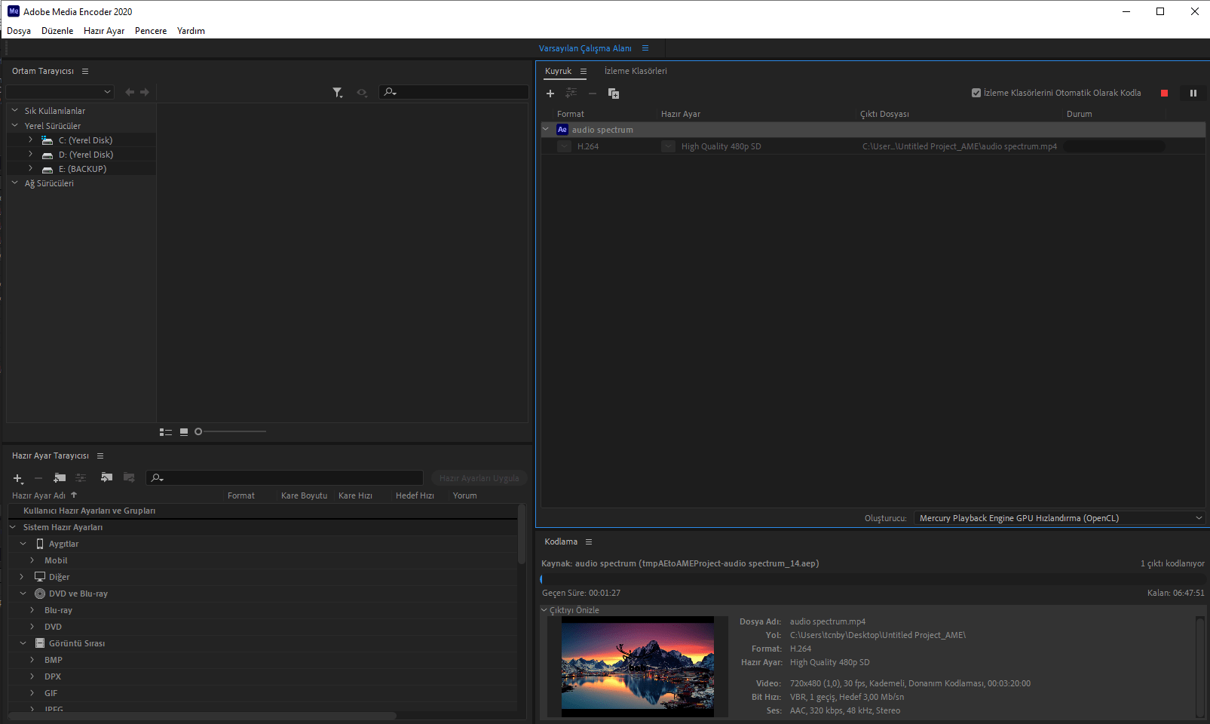Switch media browser to thumbnail view
The height and width of the screenshot is (724, 1210).
pyautogui.click(x=184, y=432)
